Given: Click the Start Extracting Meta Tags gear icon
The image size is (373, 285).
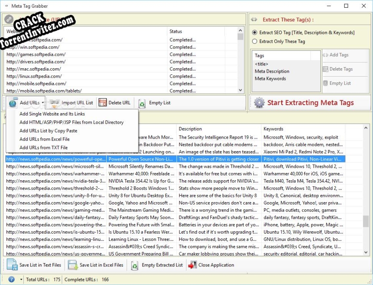Looking at the screenshot, I should click(x=258, y=103).
